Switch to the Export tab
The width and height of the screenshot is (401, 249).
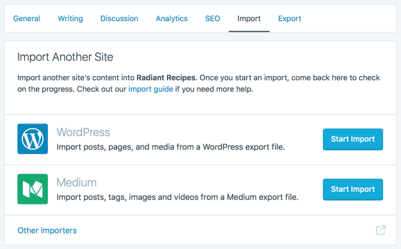pos(290,18)
